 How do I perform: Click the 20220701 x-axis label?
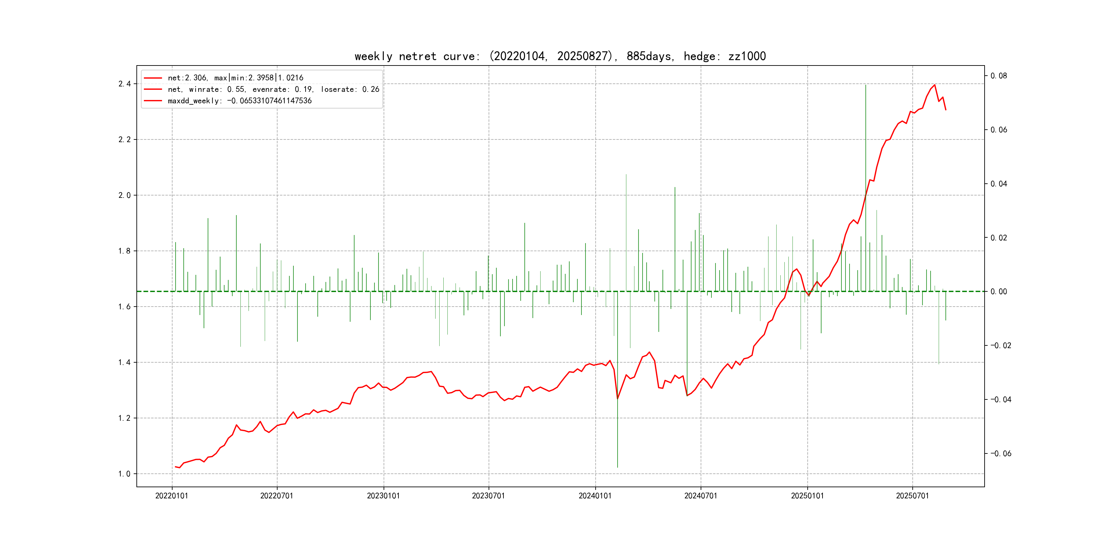[277, 496]
